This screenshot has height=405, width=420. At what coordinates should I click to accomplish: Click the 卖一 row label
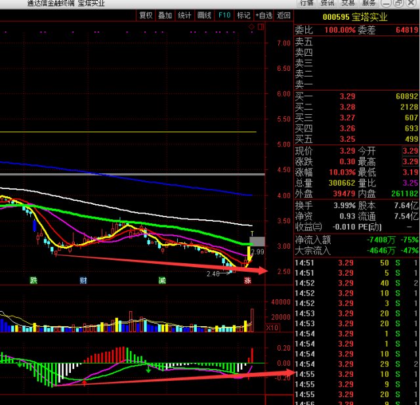304,85
